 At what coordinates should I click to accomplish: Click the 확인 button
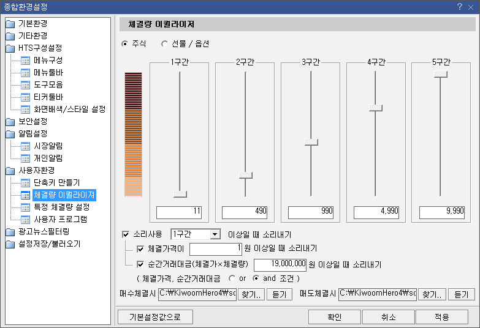[334, 317]
